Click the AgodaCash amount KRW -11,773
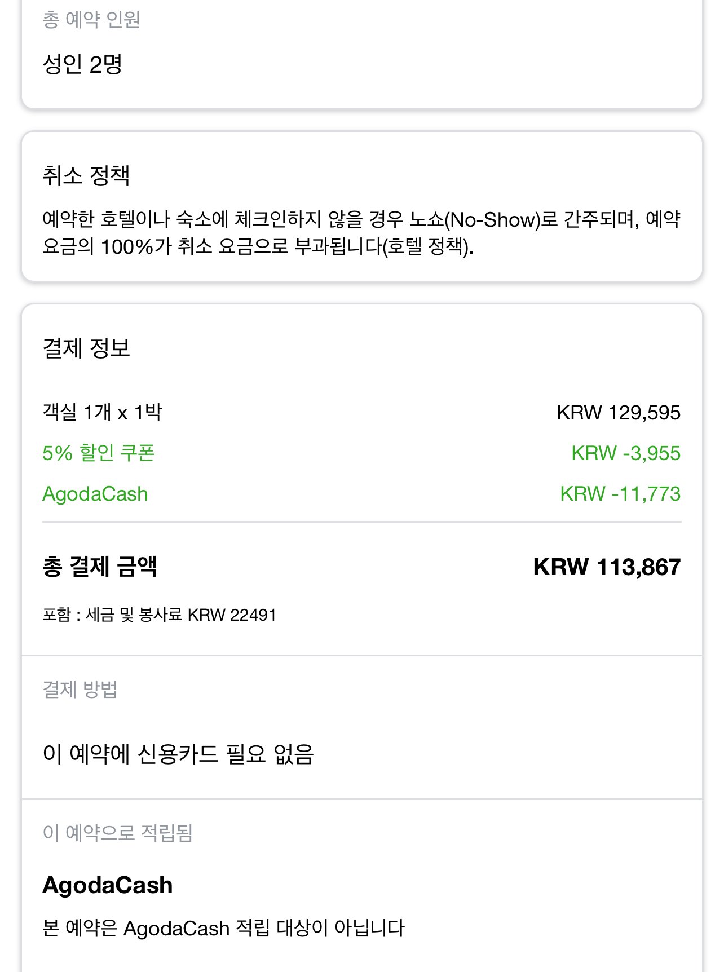The image size is (724, 972). (x=620, y=494)
